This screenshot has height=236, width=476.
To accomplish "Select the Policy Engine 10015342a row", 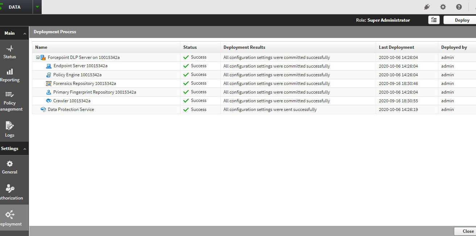I will pos(77,75).
